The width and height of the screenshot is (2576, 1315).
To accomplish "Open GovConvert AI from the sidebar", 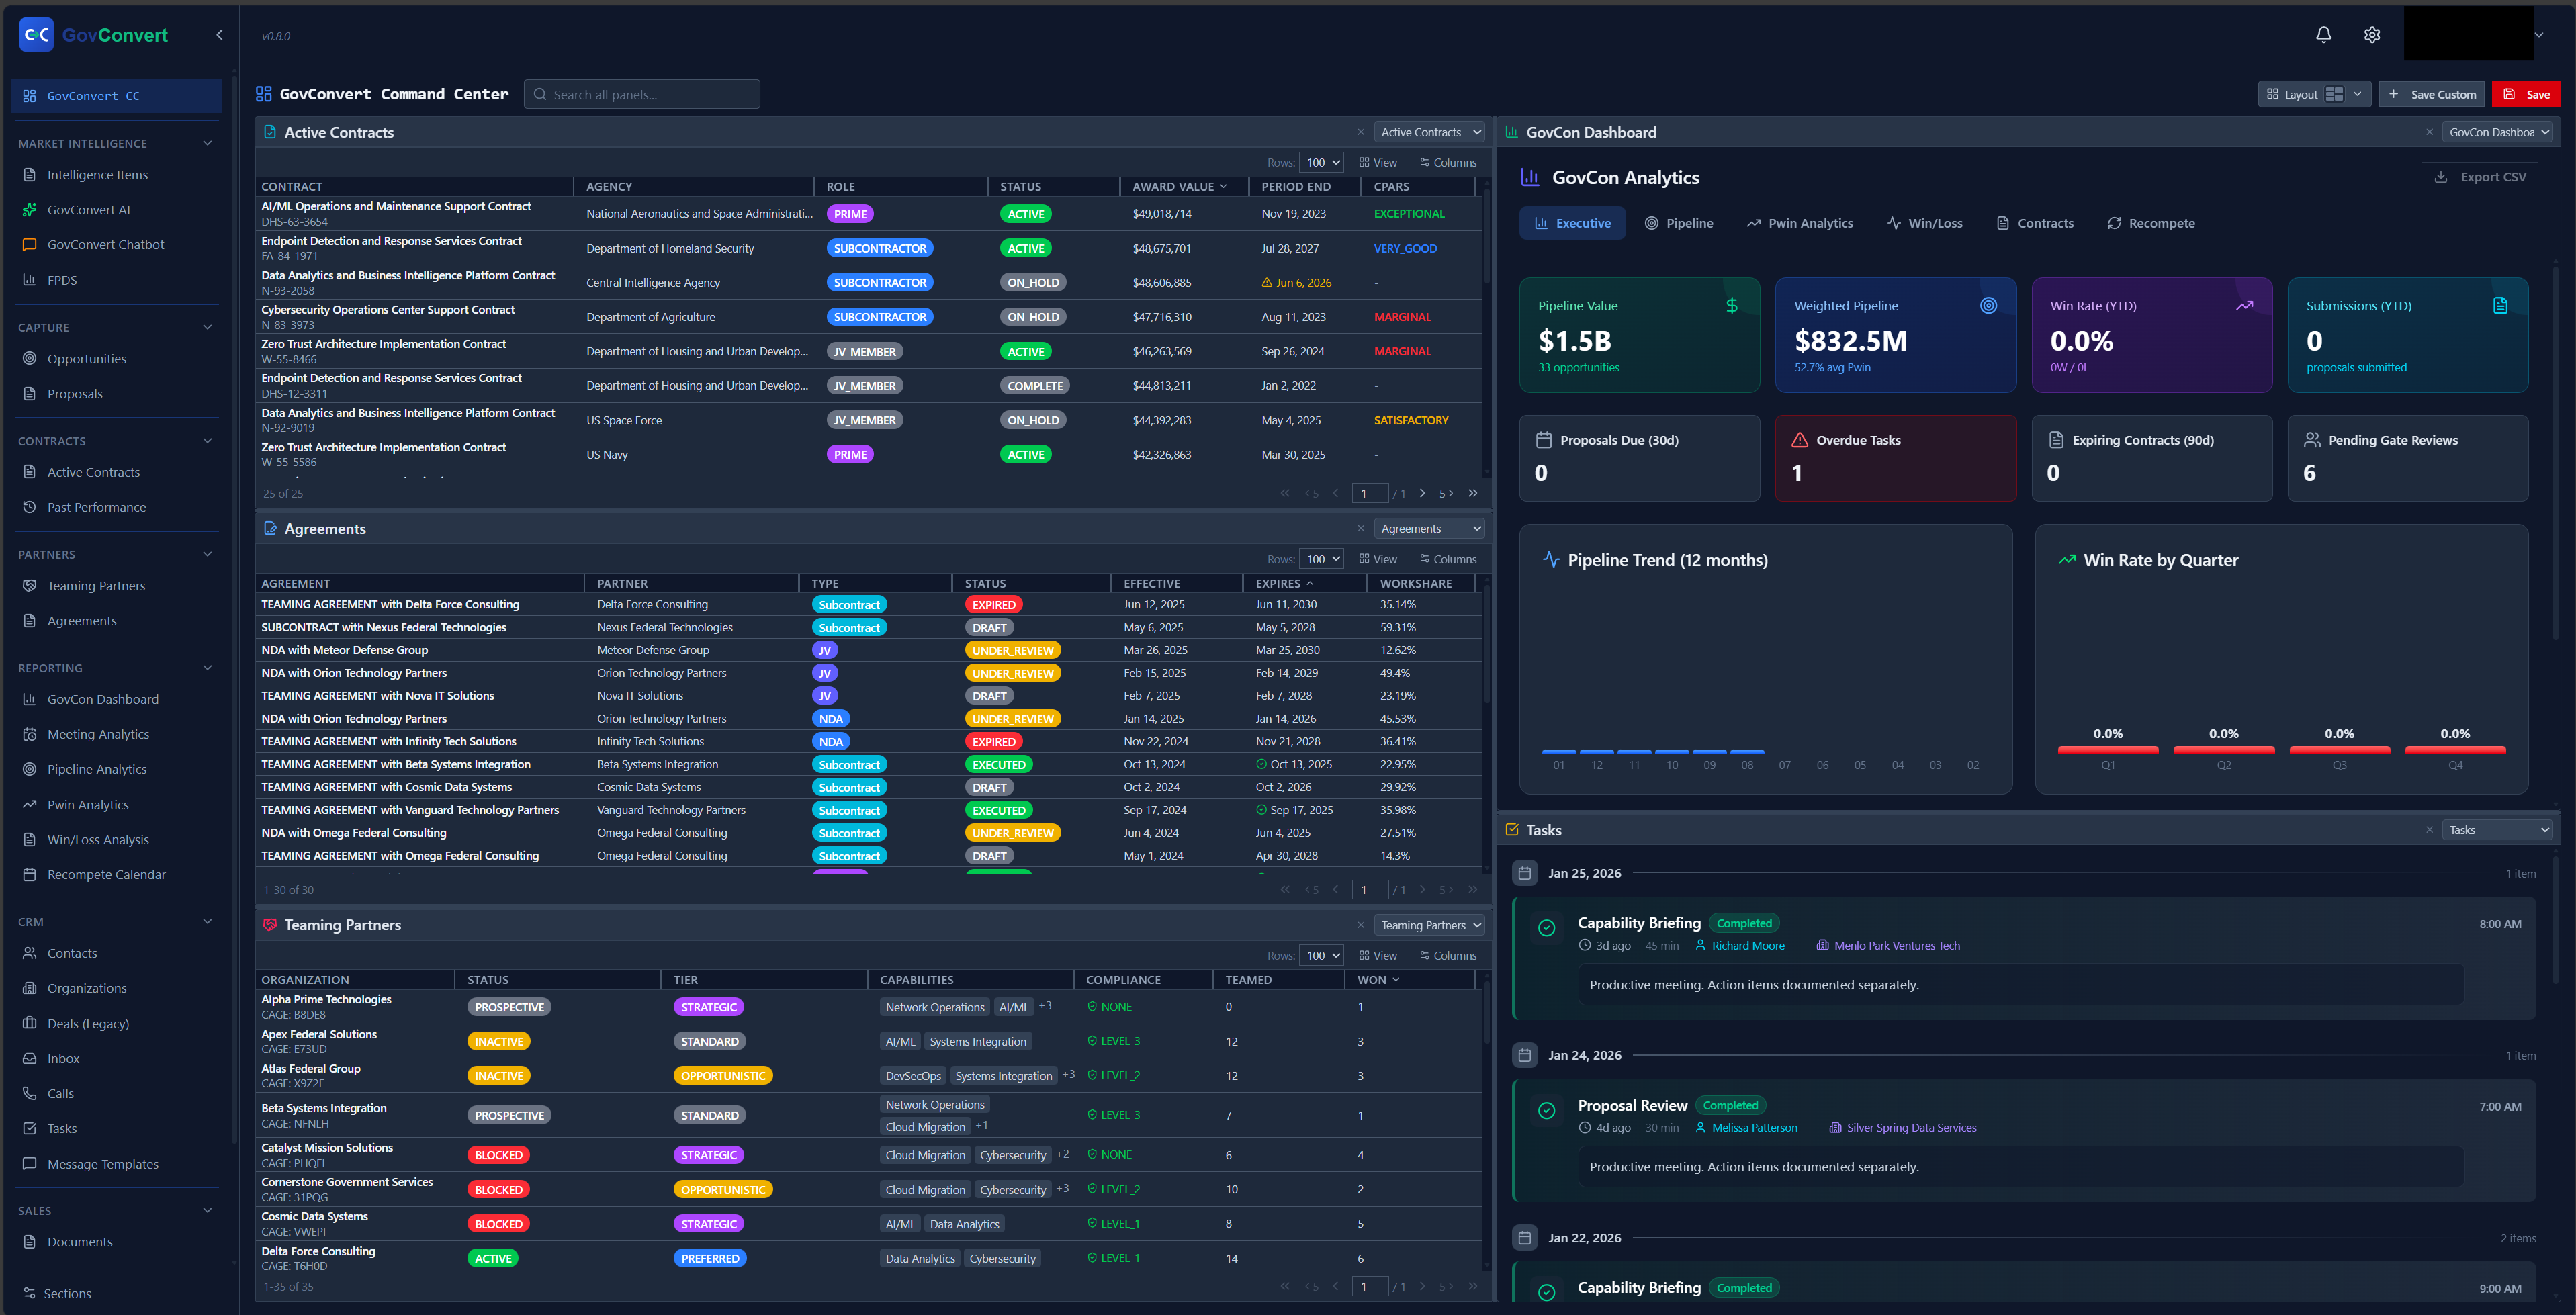I will pos(89,209).
